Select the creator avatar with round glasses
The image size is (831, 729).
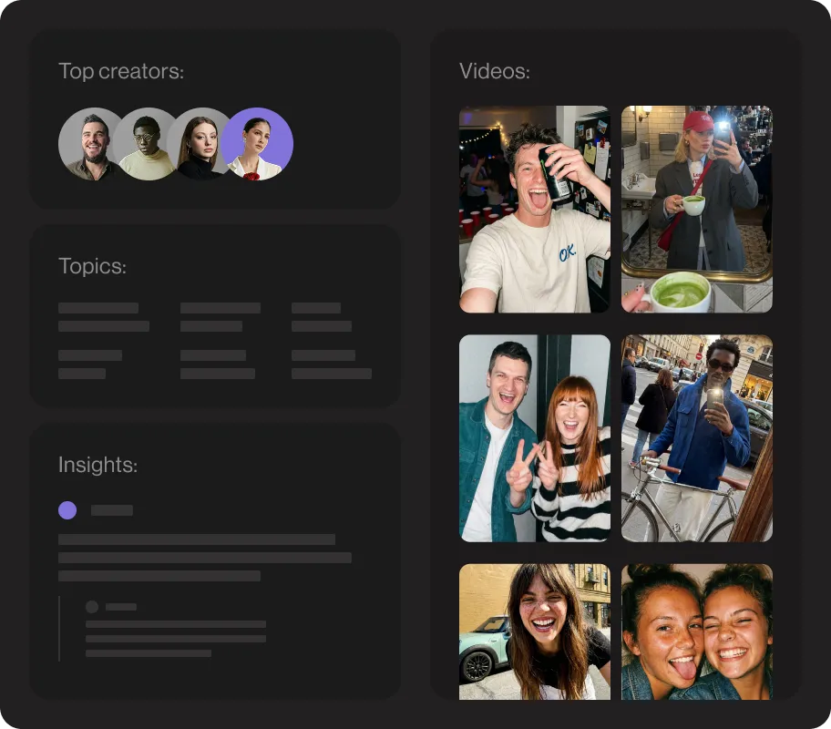pyautogui.click(x=147, y=144)
